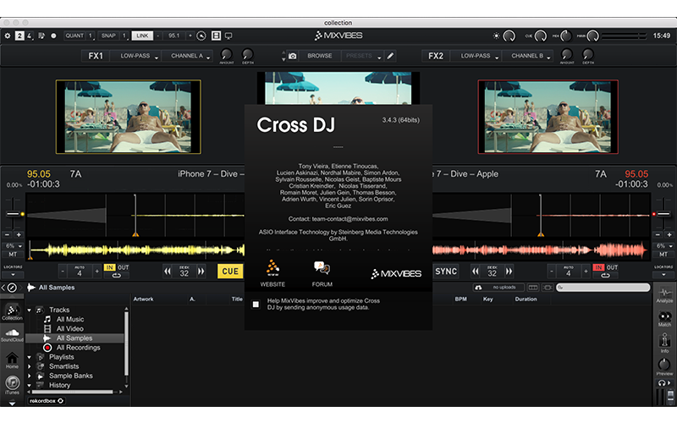Toggle the left deck loop IN button
Viewport: 677px width, 423px height.
coord(110,267)
